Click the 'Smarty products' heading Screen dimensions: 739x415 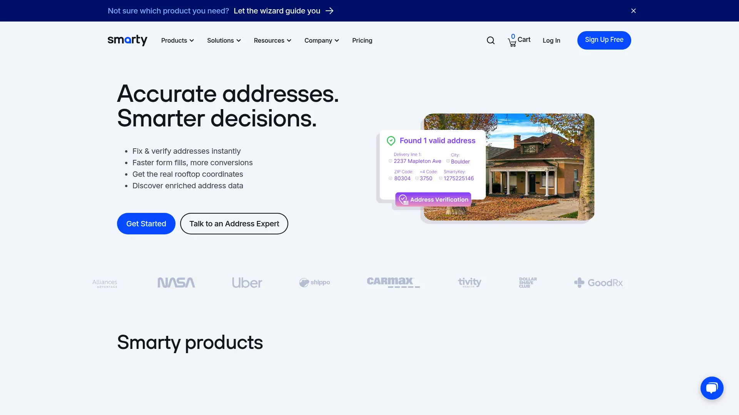point(190,342)
